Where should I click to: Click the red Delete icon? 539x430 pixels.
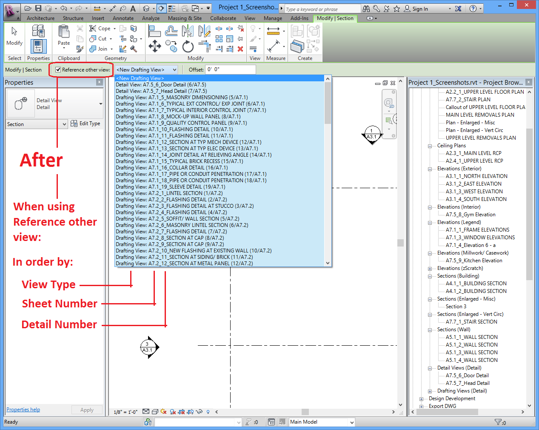point(240,49)
